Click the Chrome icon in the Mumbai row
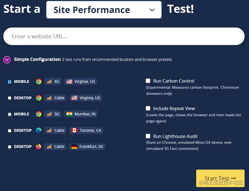Viewport: 249px width, 191px height. click(x=39, y=114)
